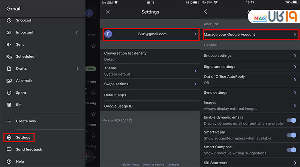Open All emails menu item

24,80
